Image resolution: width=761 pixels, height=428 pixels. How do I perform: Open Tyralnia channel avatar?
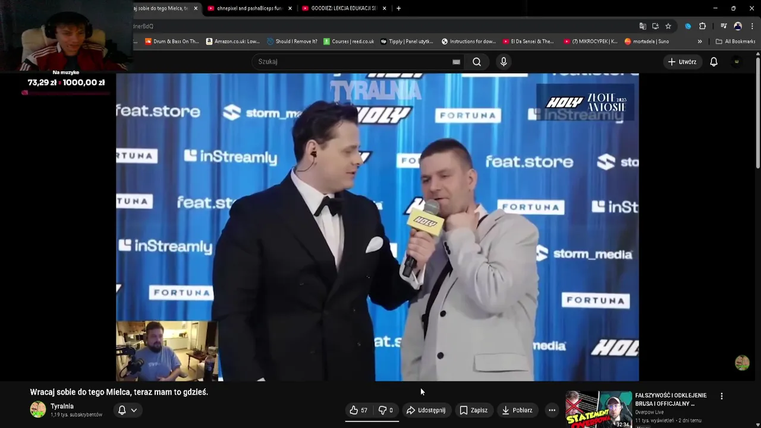tap(38, 410)
